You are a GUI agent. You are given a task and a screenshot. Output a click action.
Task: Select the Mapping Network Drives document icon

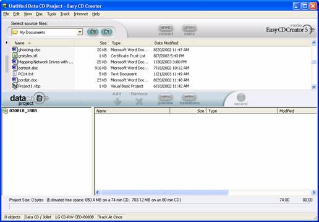click(x=14, y=62)
